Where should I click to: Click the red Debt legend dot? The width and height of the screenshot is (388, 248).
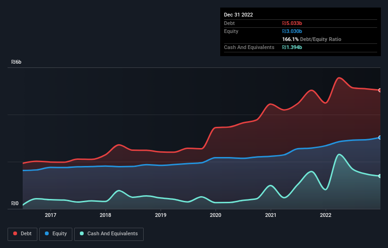pos(15,233)
